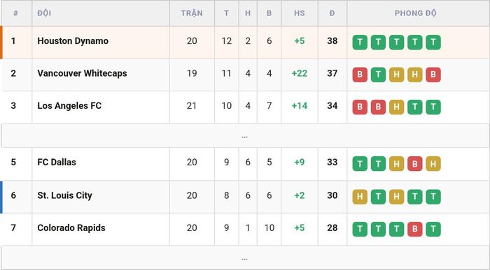
Task: Click Colorado Rapids' red B form badge
Action: pos(414,230)
